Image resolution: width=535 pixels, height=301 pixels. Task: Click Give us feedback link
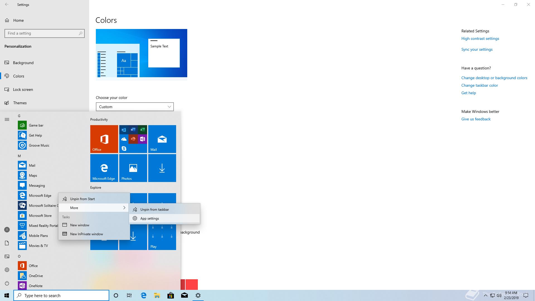click(x=476, y=119)
